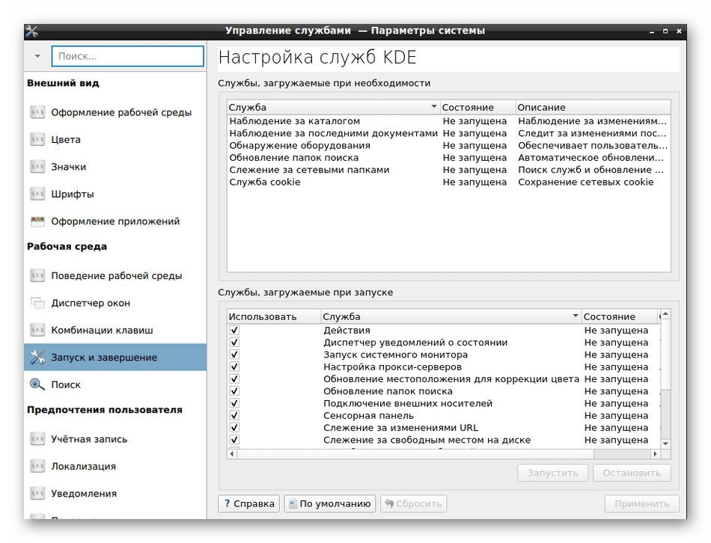Click the Сбросить reset button

(414, 503)
